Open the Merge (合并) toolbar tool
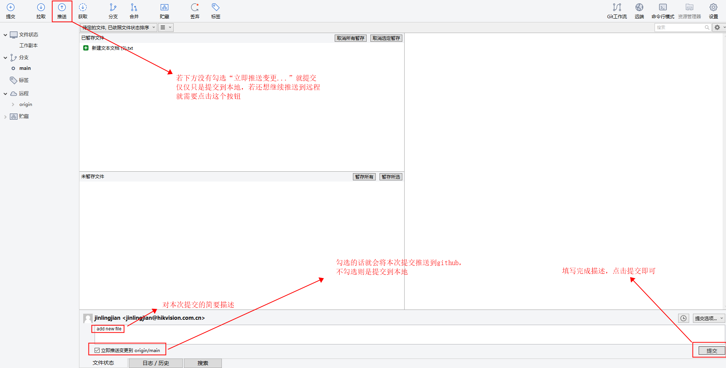The width and height of the screenshot is (726, 368). coord(134,11)
